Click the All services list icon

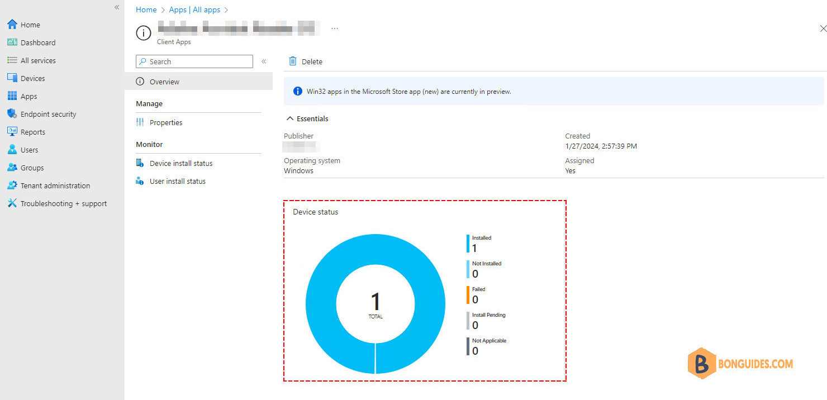(12, 60)
